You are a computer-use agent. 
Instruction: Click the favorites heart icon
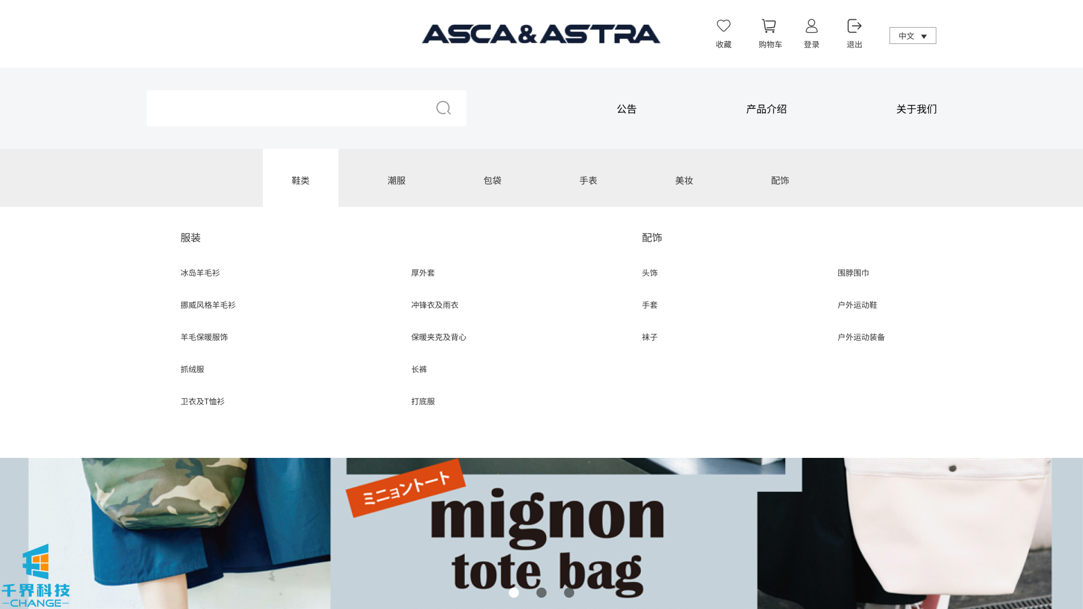coord(723,26)
